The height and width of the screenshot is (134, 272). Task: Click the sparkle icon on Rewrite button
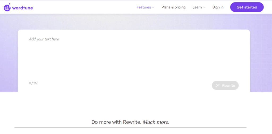click(217, 86)
